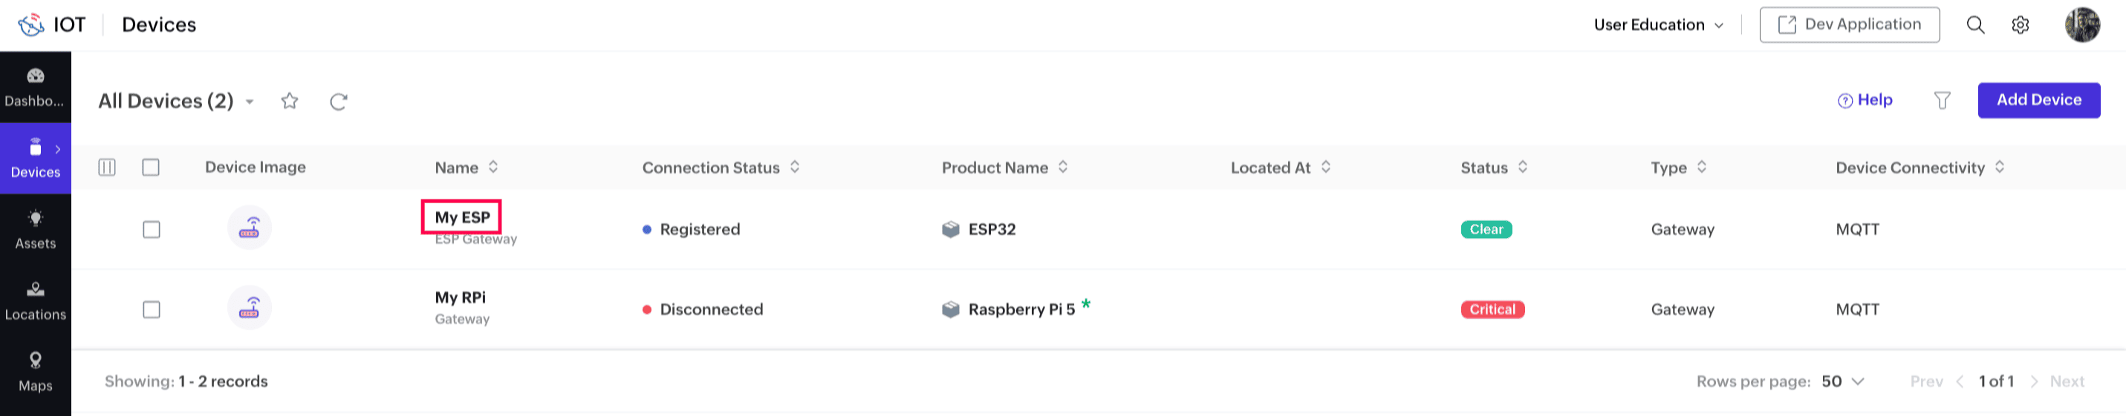This screenshot has height=416, width=2126.
Task: Open User Education dropdown
Action: click(1659, 24)
